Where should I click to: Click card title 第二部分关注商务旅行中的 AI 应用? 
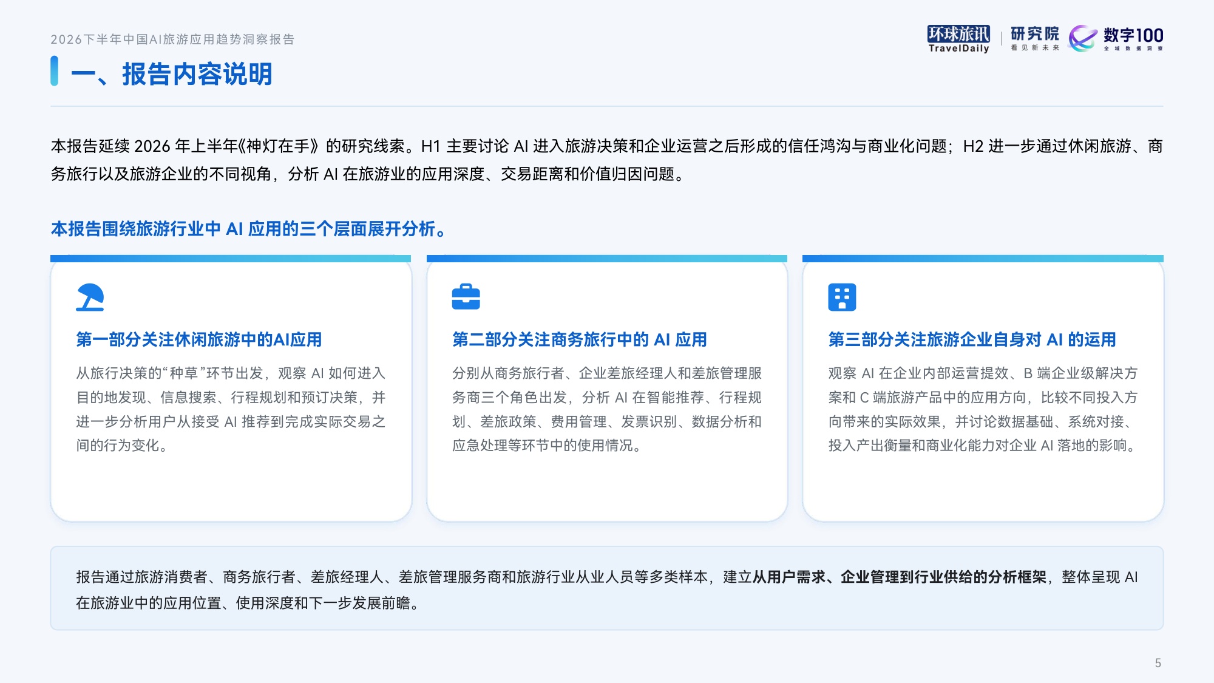pos(580,339)
